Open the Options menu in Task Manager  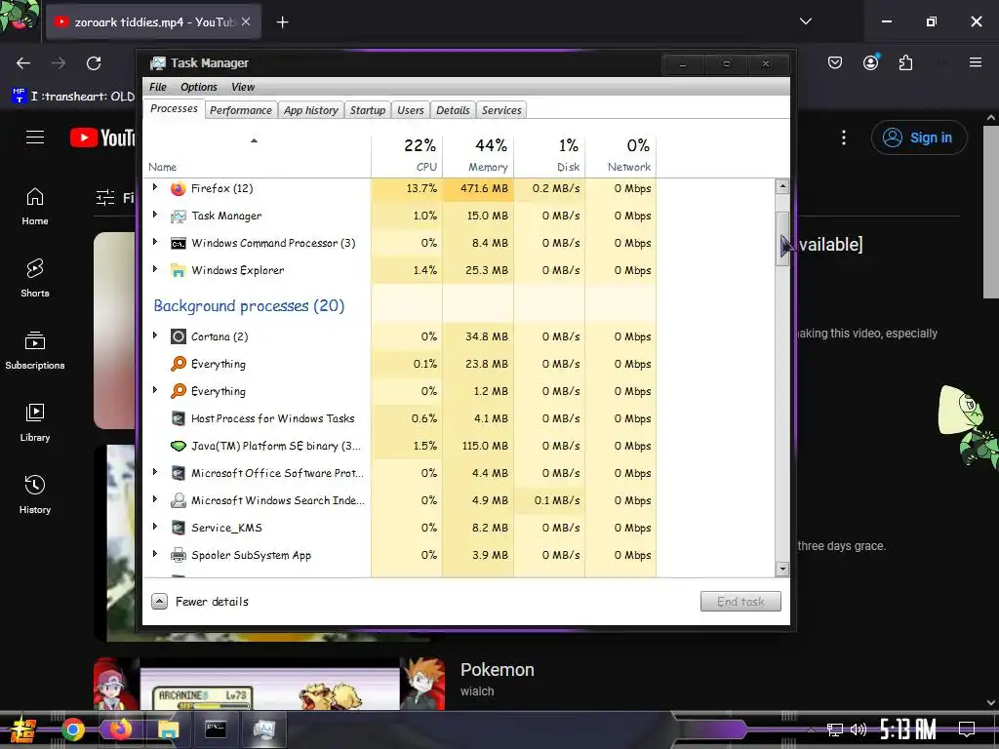199,87
